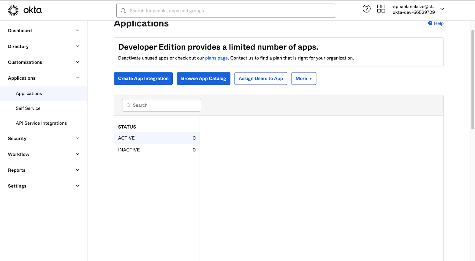Open the help question mark icon
The width and height of the screenshot is (475, 261).
pyautogui.click(x=366, y=9)
